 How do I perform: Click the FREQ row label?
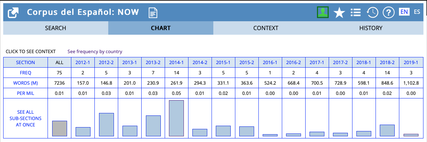[26, 73]
